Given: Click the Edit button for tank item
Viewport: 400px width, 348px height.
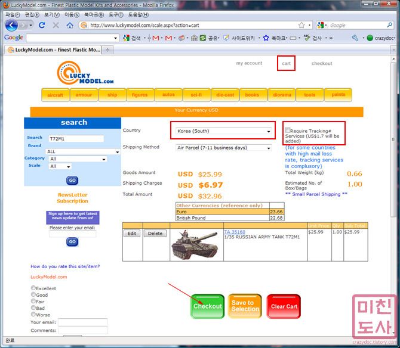Looking at the screenshot, I should click(x=132, y=234).
